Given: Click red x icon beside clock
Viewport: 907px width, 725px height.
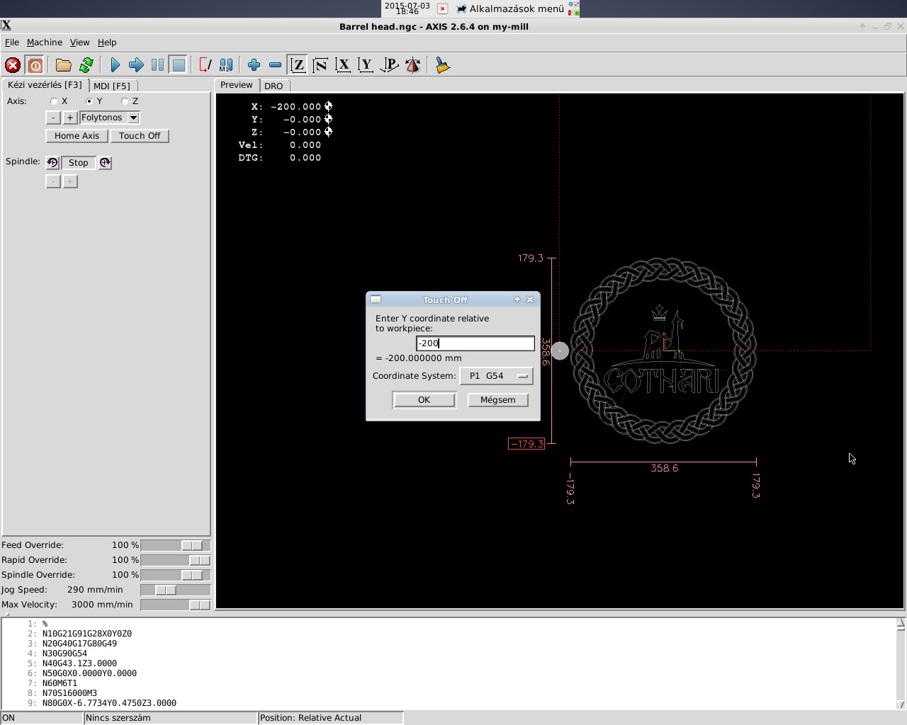Looking at the screenshot, I should tap(442, 8).
